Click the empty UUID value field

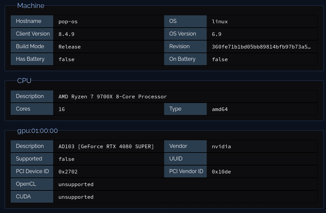[262, 159]
